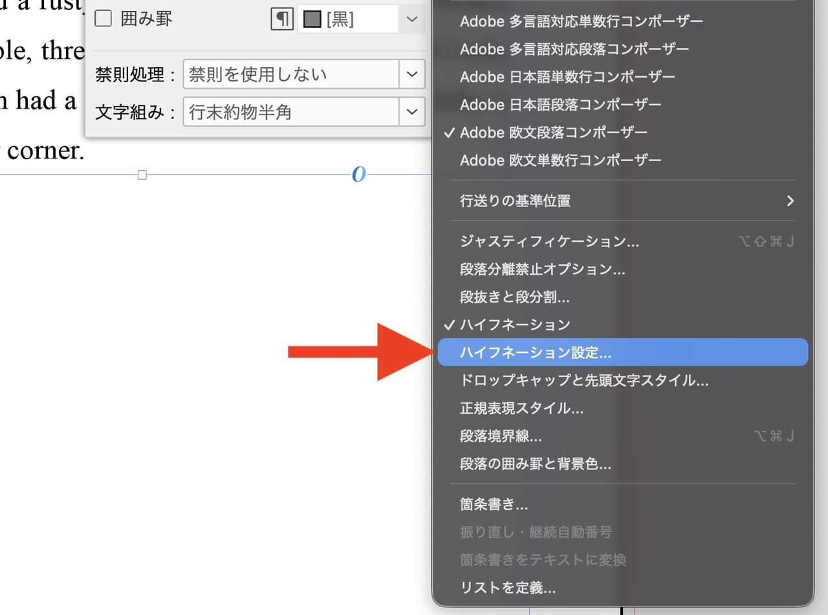Click the word "corner." in the document
This screenshot has height=615, width=828.
(45, 151)
